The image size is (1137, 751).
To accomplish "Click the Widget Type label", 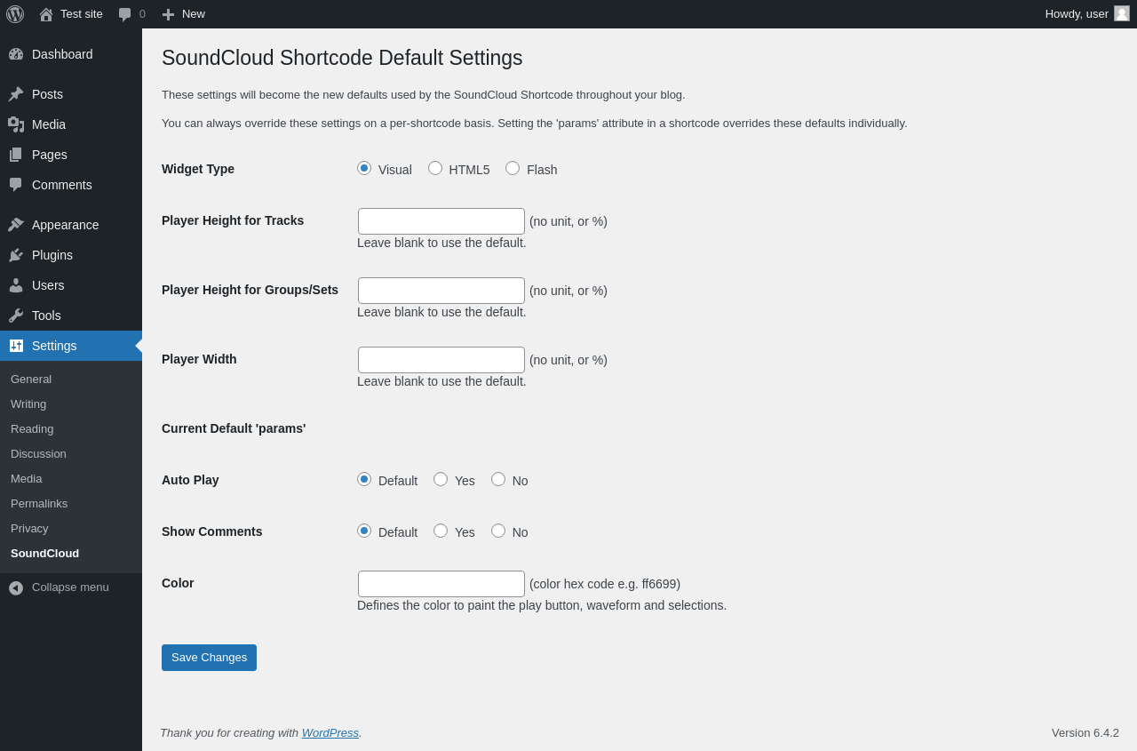I will click(198, 169).
